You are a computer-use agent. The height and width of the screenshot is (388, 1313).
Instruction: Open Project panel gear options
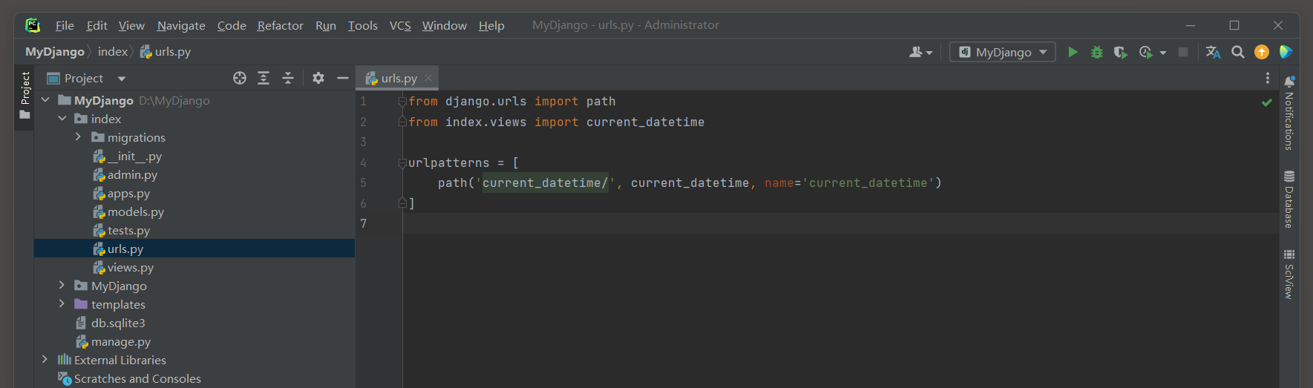click(x=318, y=78)
